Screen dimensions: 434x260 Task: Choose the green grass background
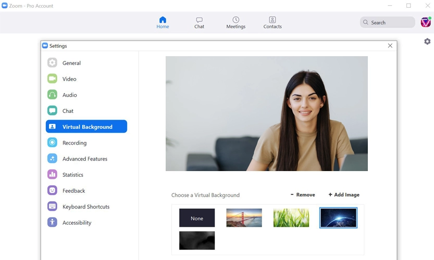pyautogui.click(x=291, y=218)
